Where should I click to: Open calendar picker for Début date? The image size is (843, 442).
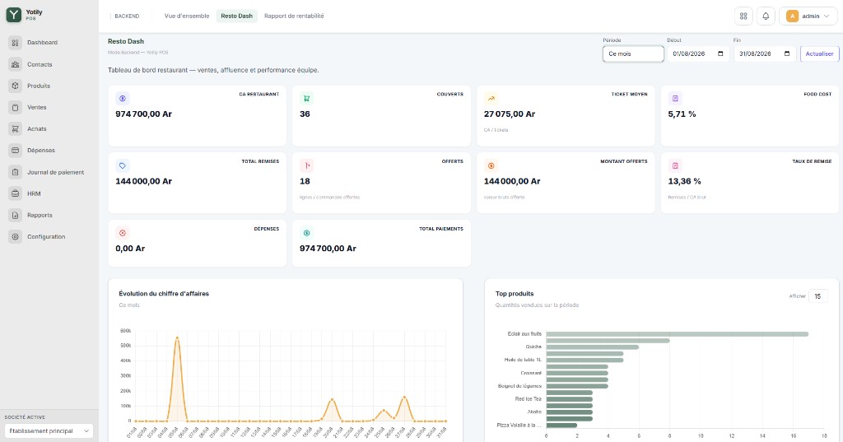(x=720, y=54)
